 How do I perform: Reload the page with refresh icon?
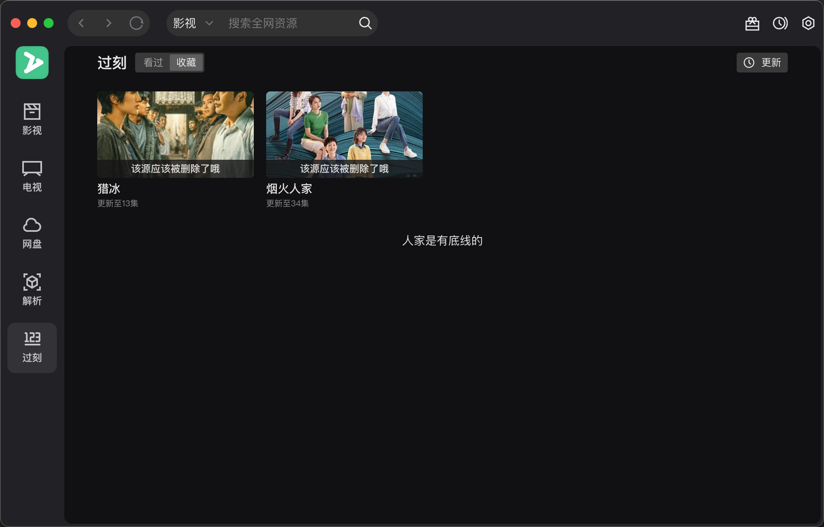pyautogui.click(x=136, y=23)
